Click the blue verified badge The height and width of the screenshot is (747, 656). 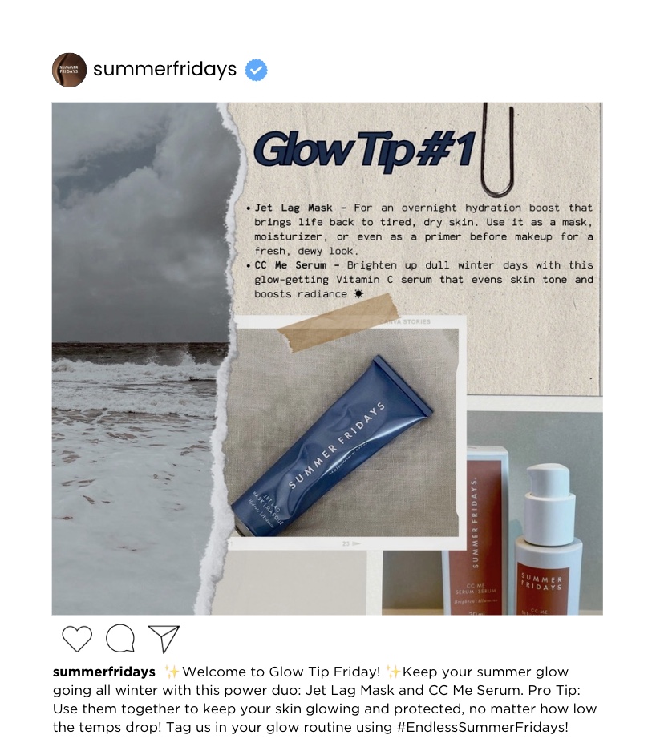pos(256,70)
